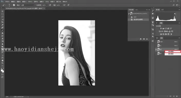
Task: Select the Zoom magnifier tool
Action: [x=2, y=63]
